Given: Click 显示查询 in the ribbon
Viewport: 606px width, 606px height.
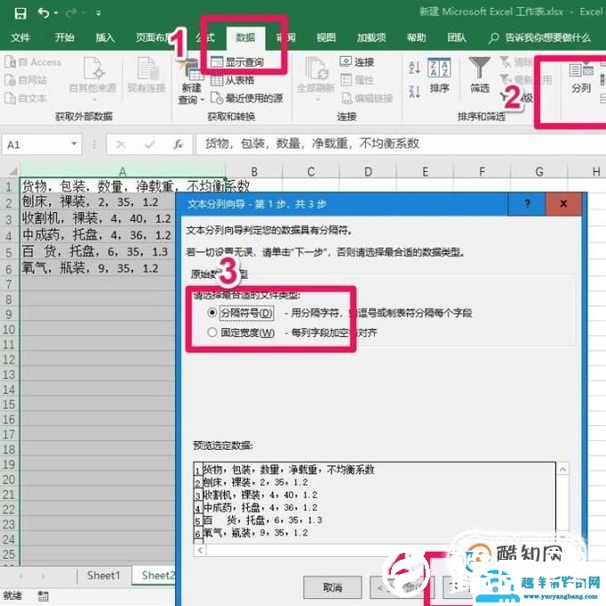Looking at the screenshot, I should click(237, 62).
